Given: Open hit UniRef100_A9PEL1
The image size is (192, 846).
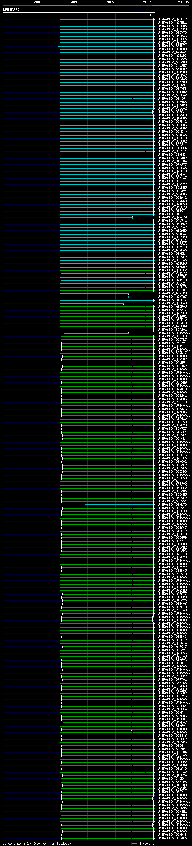Looking at the screenshot, I should click(172, 23).
